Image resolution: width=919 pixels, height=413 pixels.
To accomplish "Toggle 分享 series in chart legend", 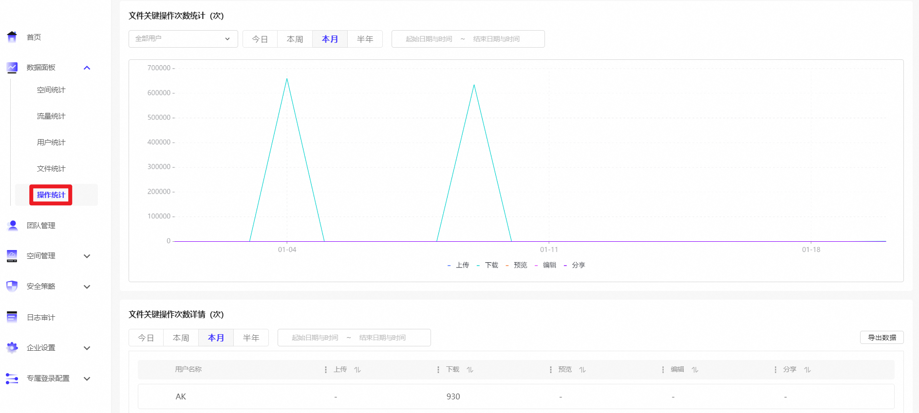I will tap(574, 265).
